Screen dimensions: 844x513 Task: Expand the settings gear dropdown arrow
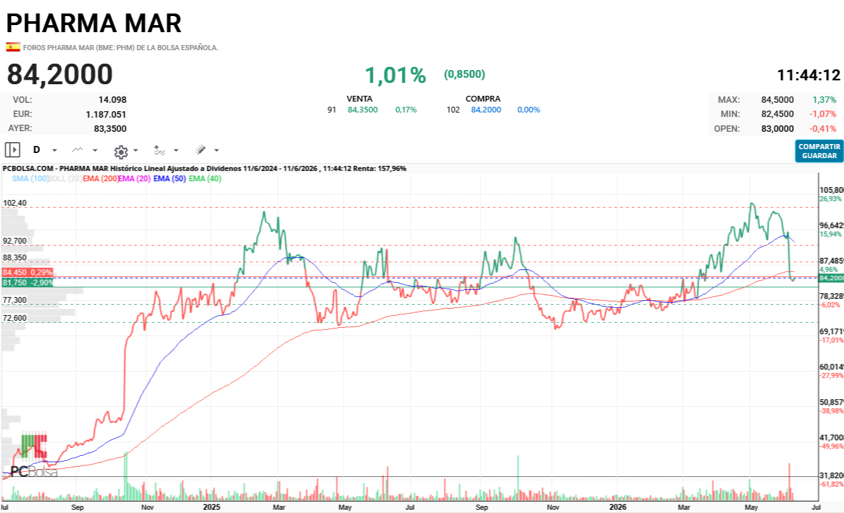pyautogui.click(x=136, y=150)
